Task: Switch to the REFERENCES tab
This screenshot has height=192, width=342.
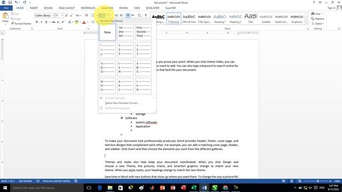Action: [x=88, y=8]
